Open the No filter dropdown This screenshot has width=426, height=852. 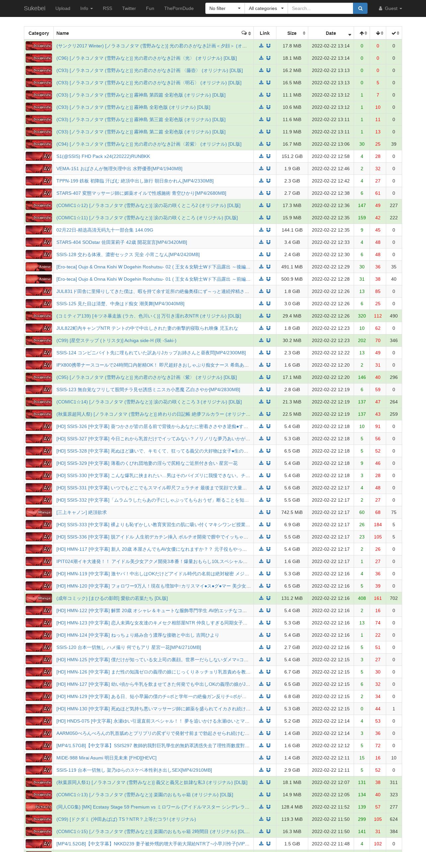pos(225,8)
